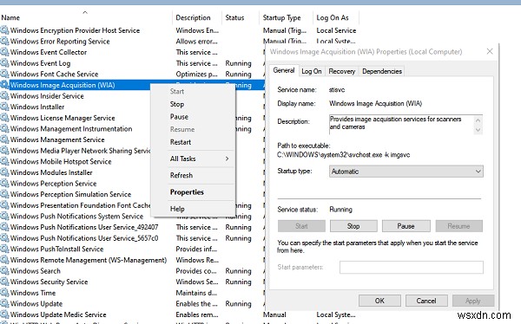Image resolution: width=521 pixels, height=324 pixels.
Task: Click gear icon beside Windows Perception Service
Action: pos(4,184)
